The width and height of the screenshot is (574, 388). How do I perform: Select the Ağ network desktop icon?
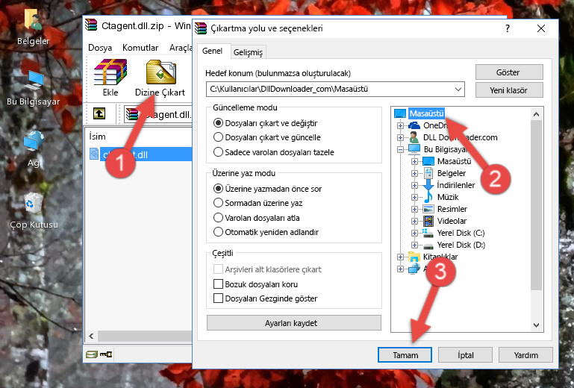(33, 148)
